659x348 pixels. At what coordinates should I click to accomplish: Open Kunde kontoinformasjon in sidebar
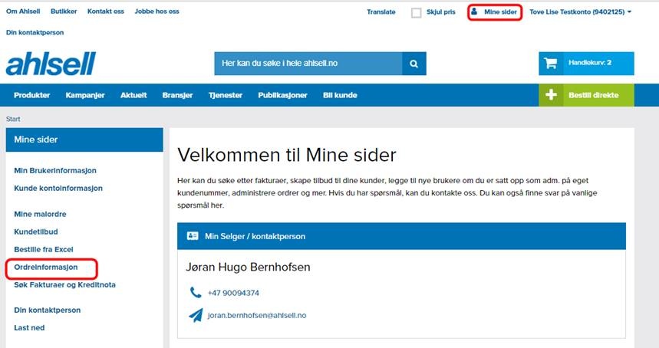[x=58, y=188]
